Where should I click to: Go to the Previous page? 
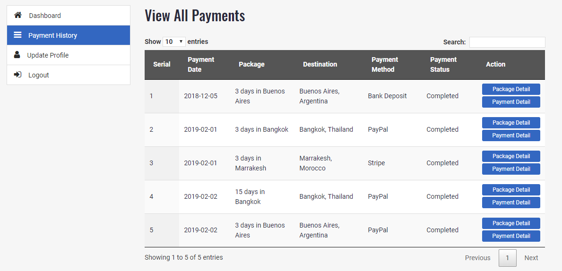coord(477,258)
